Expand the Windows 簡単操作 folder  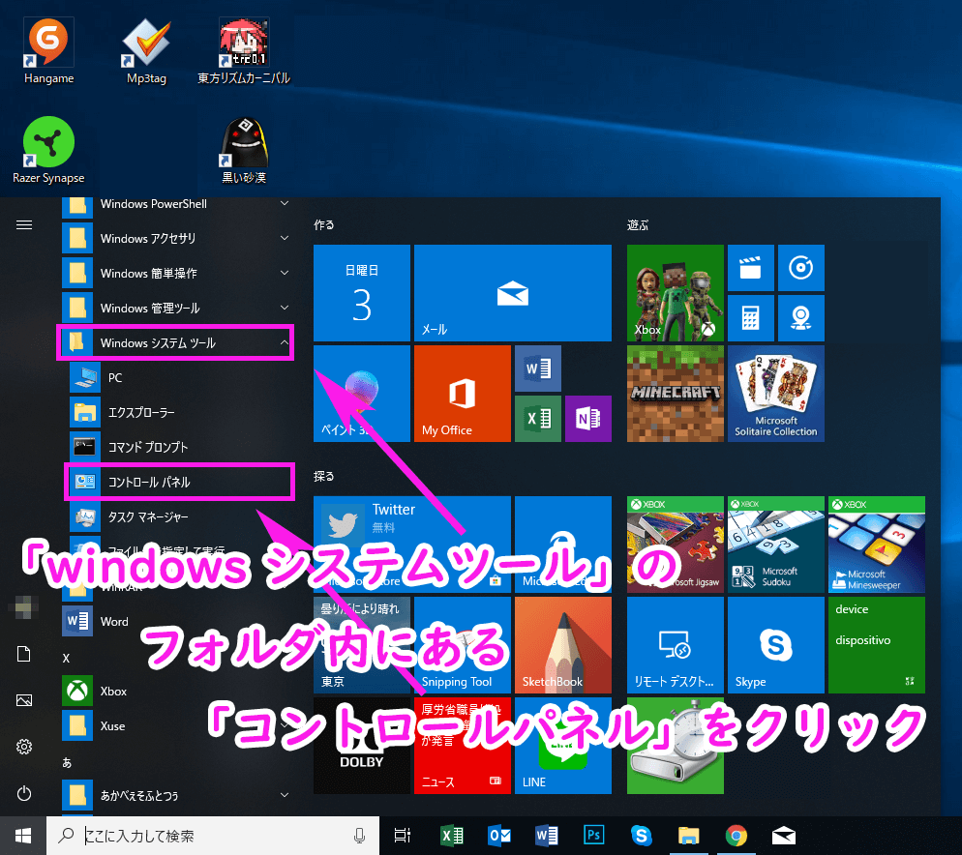[x=178, y=273]
